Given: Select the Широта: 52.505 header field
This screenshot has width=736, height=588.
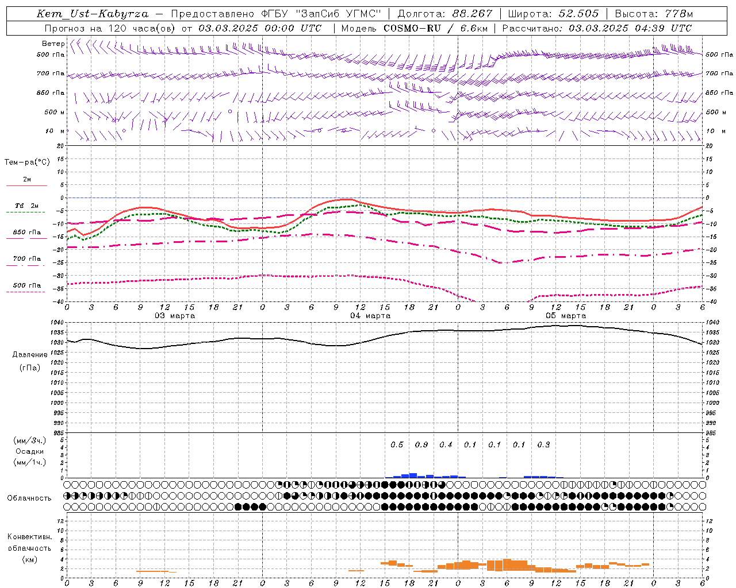Looking at the screenshot, I should pyautogui.click(x=553, y=14).
